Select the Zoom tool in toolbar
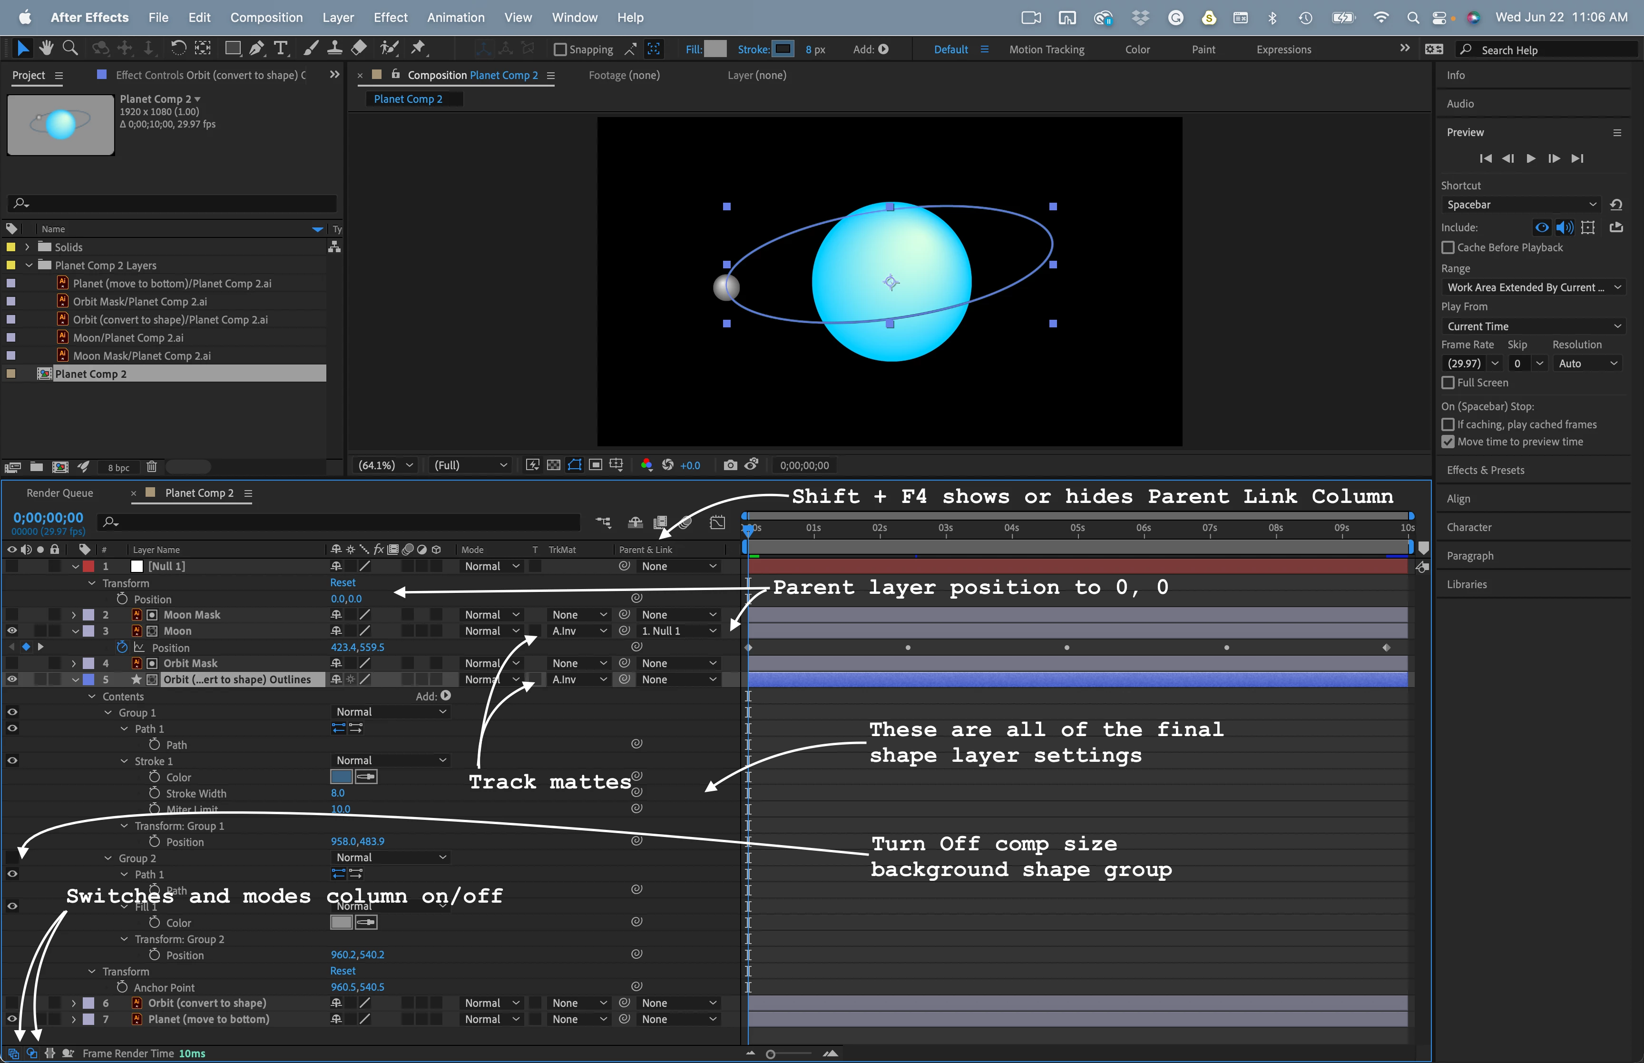 coord(69,48)
